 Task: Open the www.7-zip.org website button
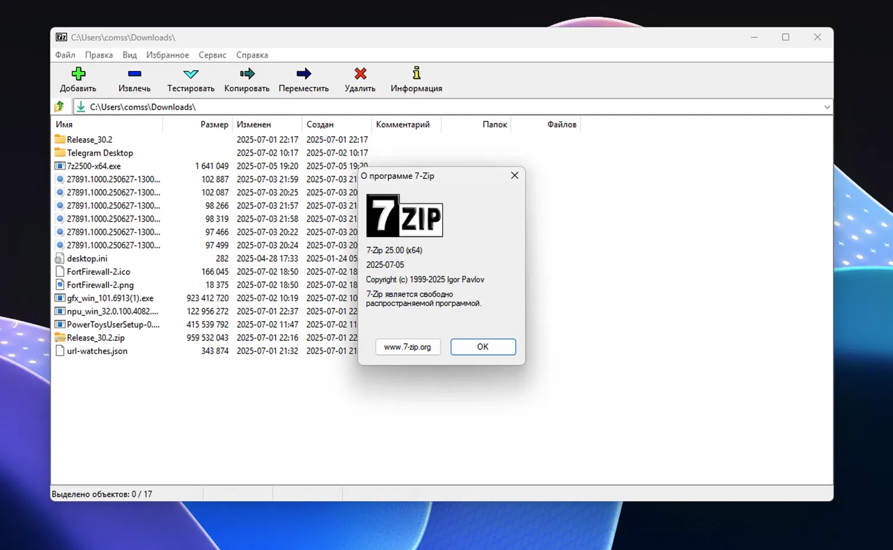(408, 347)
